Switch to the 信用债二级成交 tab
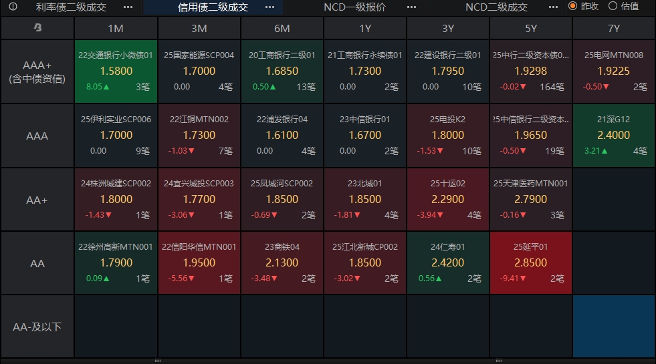Image resolution: width=656 pixels, height=364 pixels. (213, 7)
